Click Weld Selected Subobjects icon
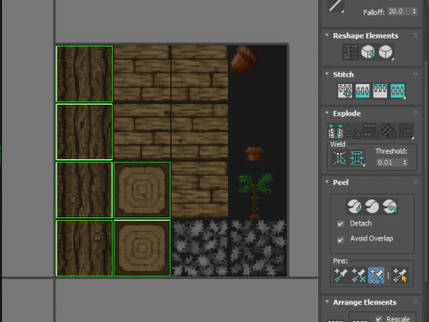 click(x=357, y=158)
